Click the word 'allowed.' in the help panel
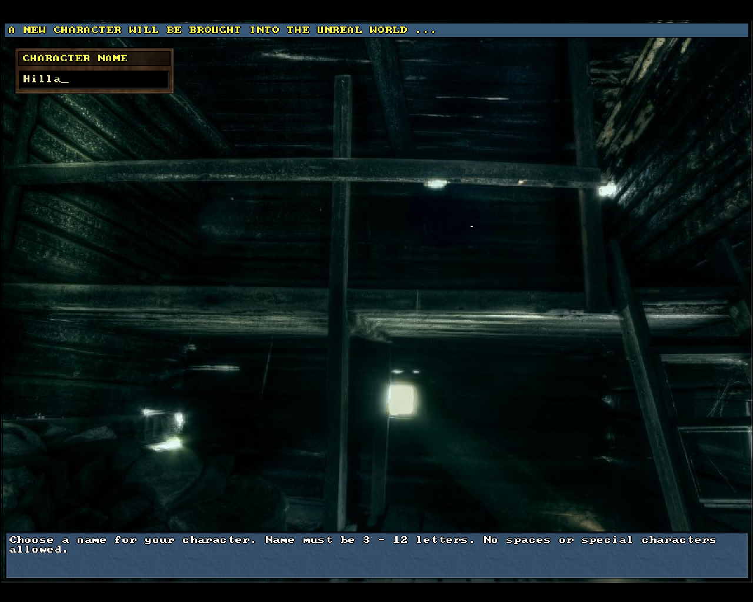This screenshot has width=753, height=602. click(x=38, y=550)
